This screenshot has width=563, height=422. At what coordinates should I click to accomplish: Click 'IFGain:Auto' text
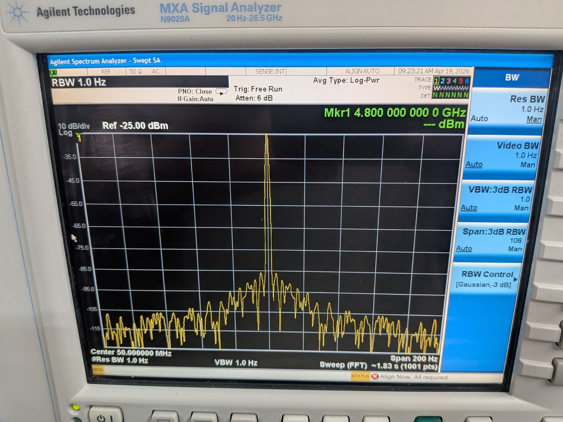(x=195, y=99)
